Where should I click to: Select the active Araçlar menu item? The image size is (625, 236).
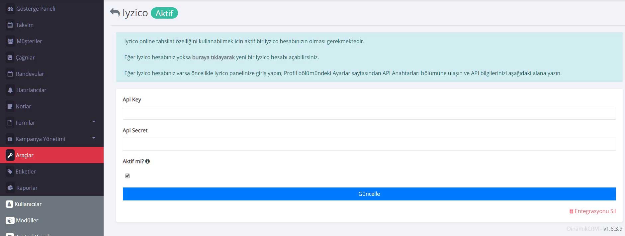52,155
